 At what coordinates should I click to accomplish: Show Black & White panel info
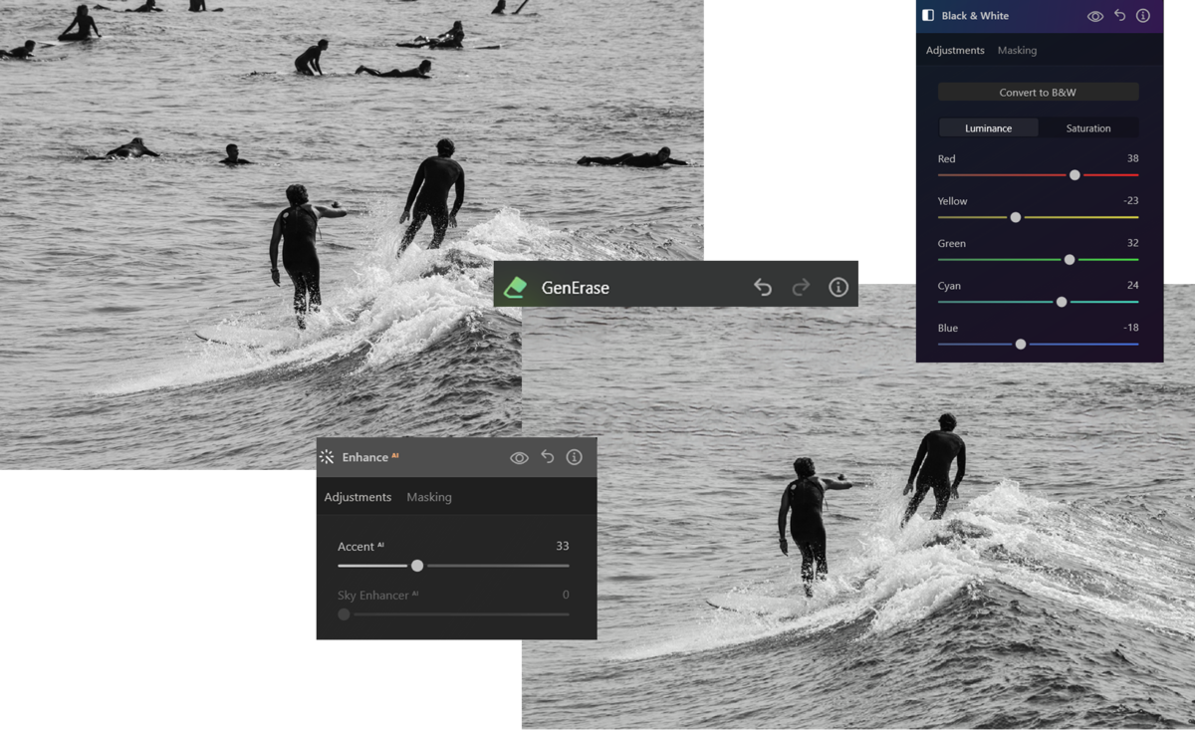point(1143,16)
